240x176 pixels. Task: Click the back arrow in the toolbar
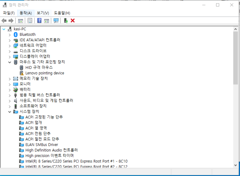pyautogui.click(x=4, y=21)
